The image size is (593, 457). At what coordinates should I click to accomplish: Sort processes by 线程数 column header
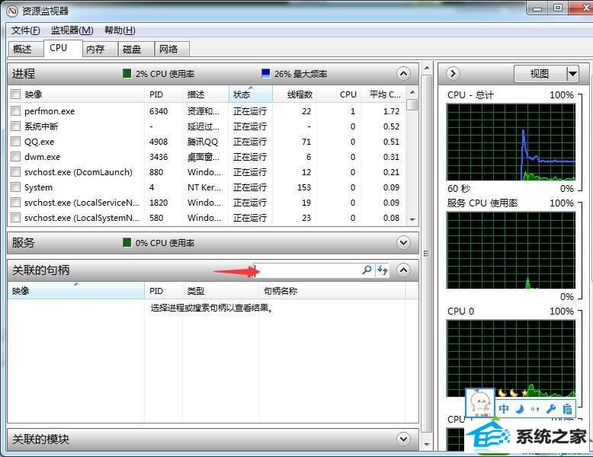295,94
